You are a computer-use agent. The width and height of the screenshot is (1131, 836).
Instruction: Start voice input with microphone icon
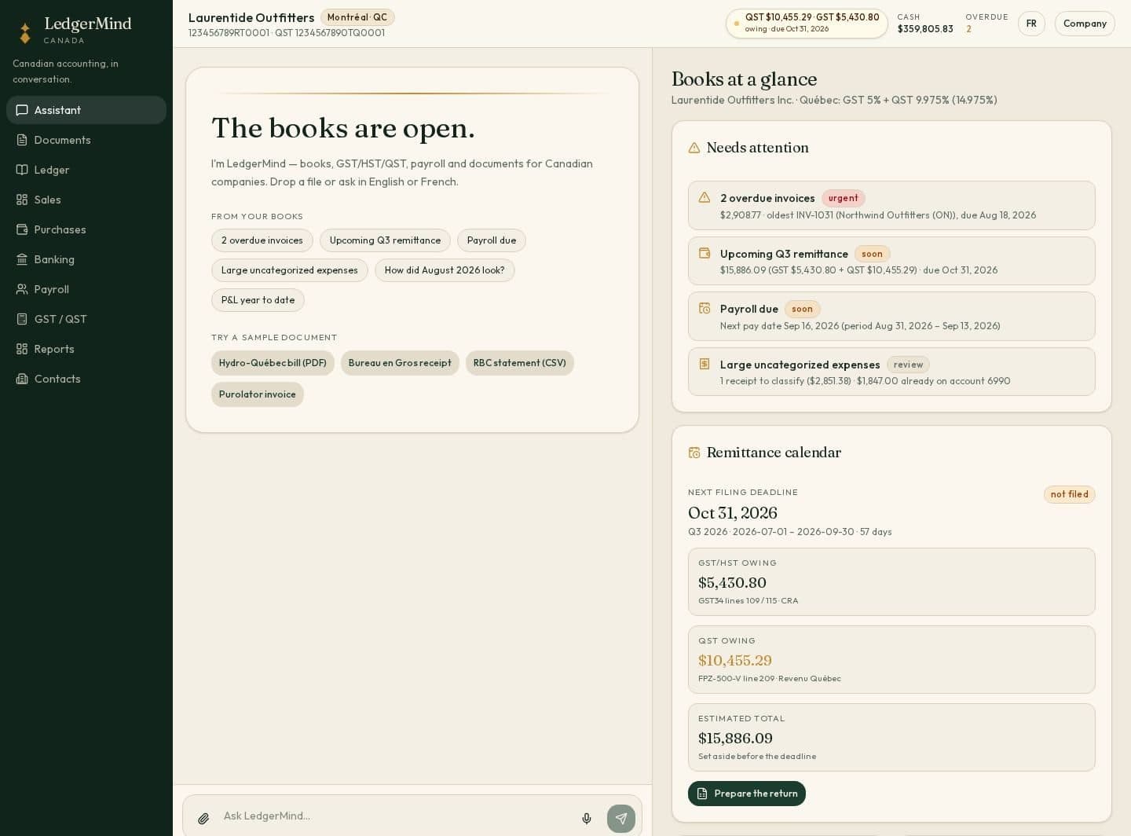coord(587,819)
